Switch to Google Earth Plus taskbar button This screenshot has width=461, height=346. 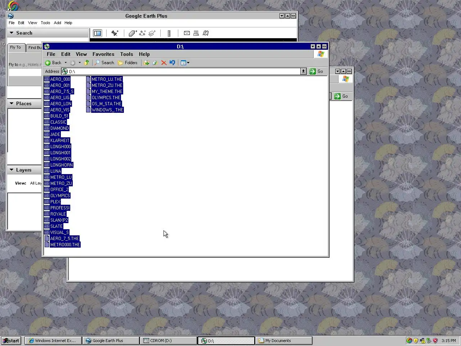coord(111,341)
